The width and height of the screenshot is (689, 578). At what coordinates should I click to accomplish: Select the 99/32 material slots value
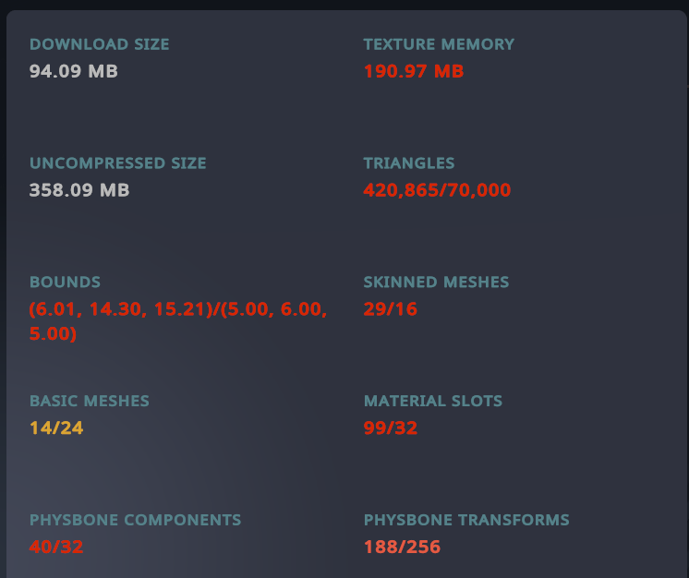pyautogui.click(x=390, y=428)
